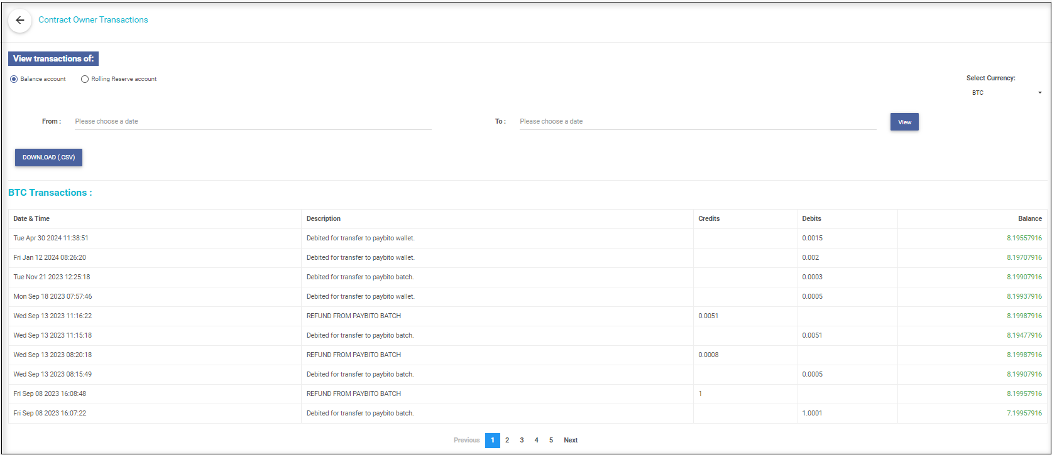
Task: Click the Credits column header
Action: pos(709,218)
